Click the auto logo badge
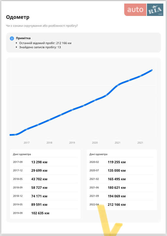Screen dimensions: 167x236 [135, 10]
